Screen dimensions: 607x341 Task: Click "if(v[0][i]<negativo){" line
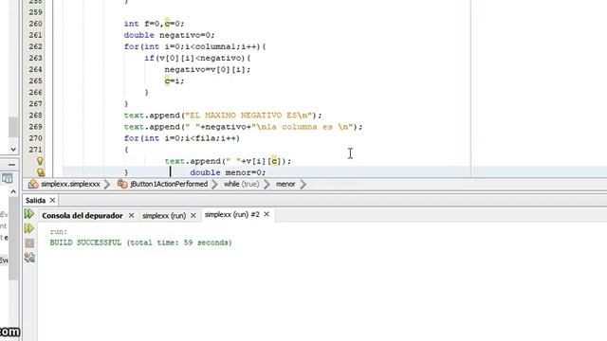pos(197,58)
